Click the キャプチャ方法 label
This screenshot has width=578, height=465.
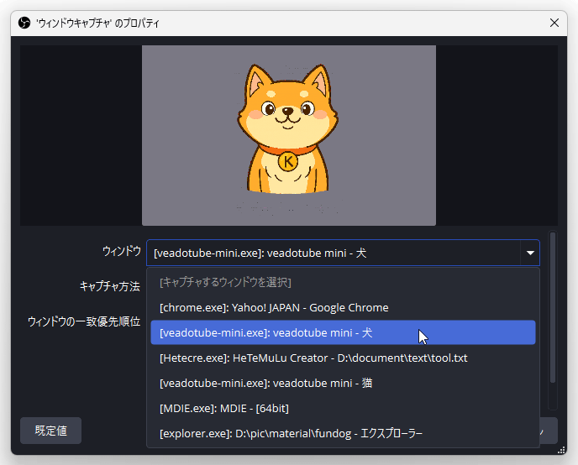coord(109,286)
